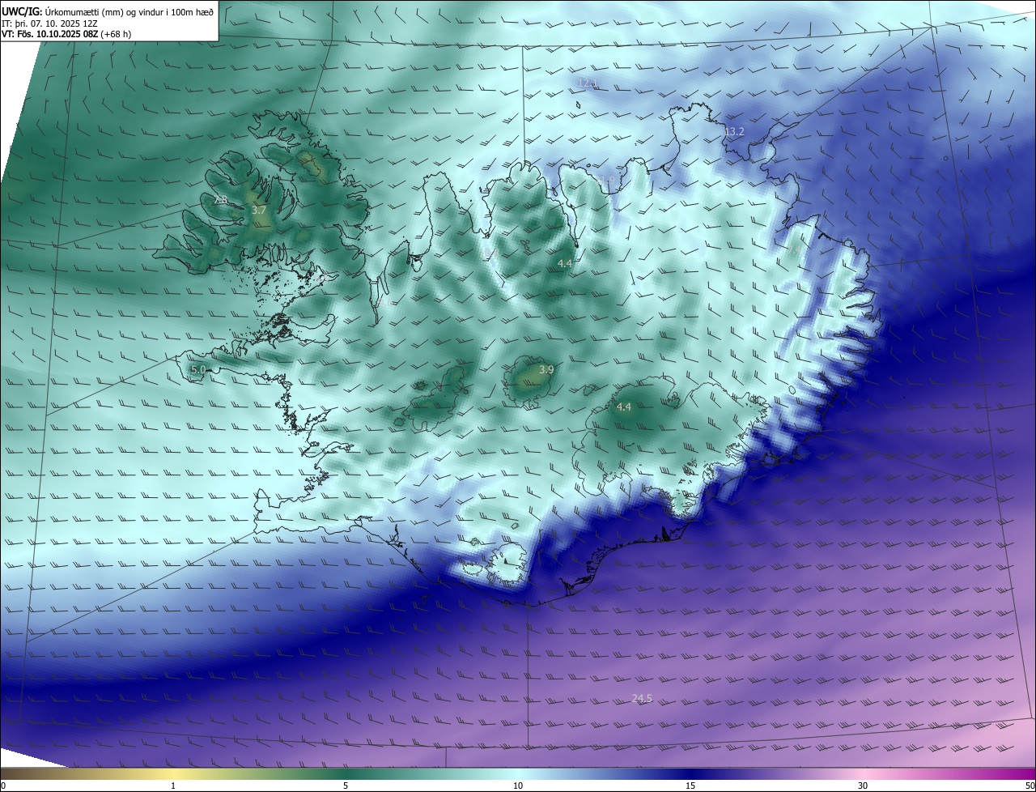The width and height of the screenshot is (1036, 792).
Task: Click the colorbar tick label 15
Action: coord(690,786)
